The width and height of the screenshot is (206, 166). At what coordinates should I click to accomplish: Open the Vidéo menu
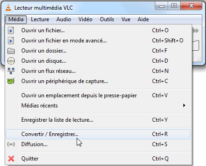click(x=85, y=19)
